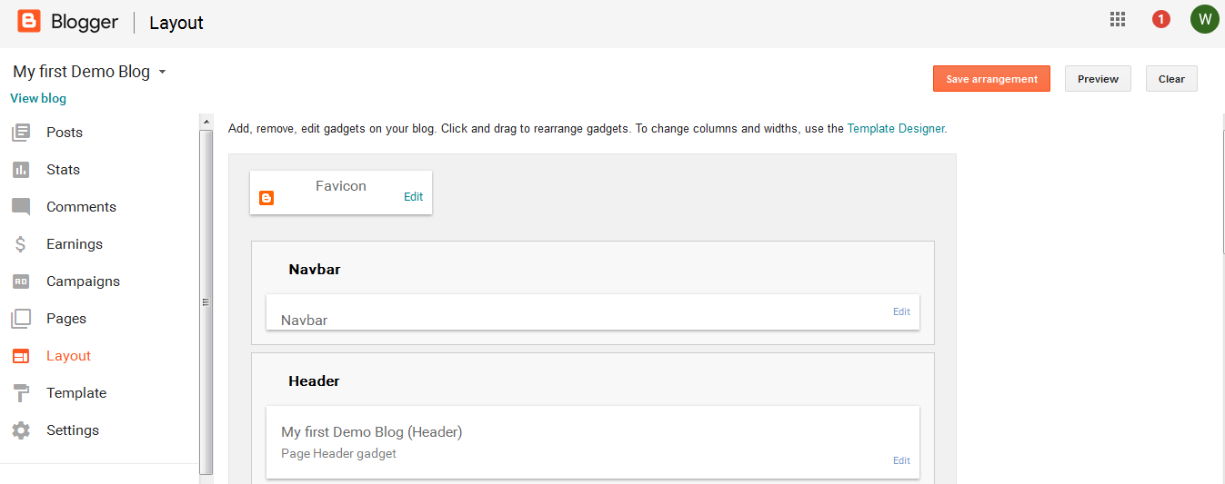The image size is (1225, 484).
Task: Click the Stats bar chart icon
Action: [x=21, y=170]
